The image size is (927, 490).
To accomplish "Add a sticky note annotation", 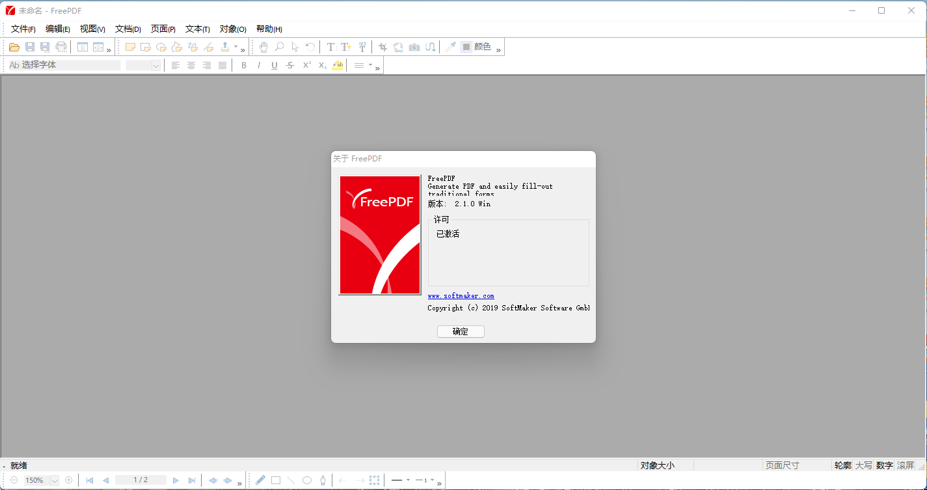I will (x=130, y=47).
